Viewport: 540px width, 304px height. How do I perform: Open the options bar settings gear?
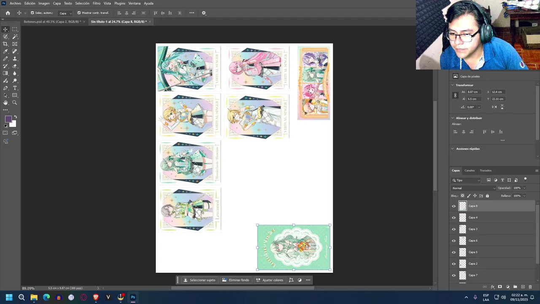click(204, 13)
